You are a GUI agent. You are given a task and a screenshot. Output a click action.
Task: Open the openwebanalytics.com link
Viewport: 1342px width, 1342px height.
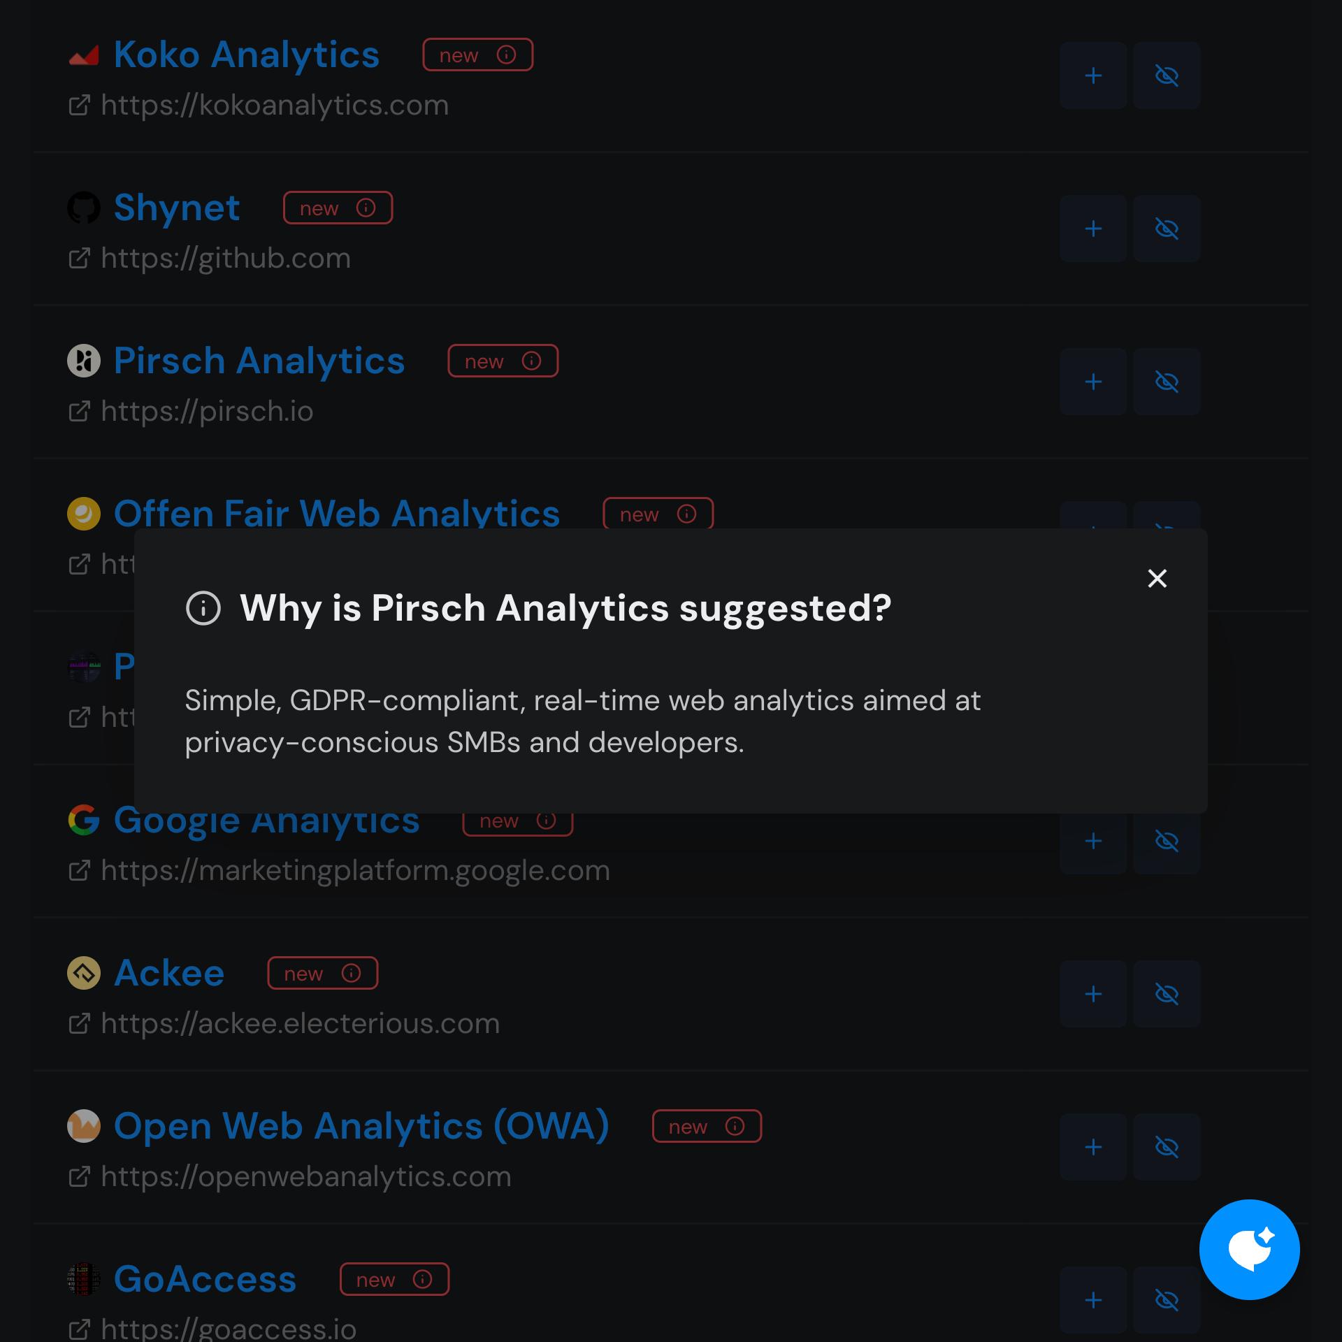[x=305, y=1177]
